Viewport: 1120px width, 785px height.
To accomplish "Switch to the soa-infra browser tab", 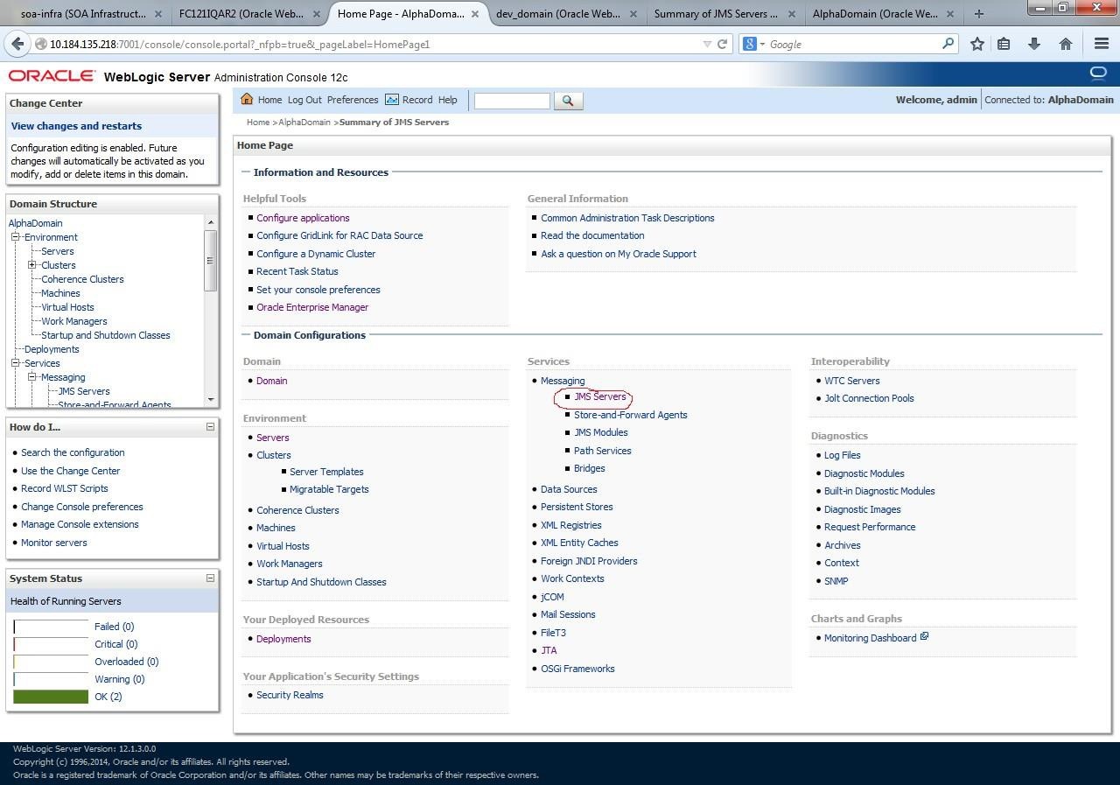I will (x=83, y=13).
